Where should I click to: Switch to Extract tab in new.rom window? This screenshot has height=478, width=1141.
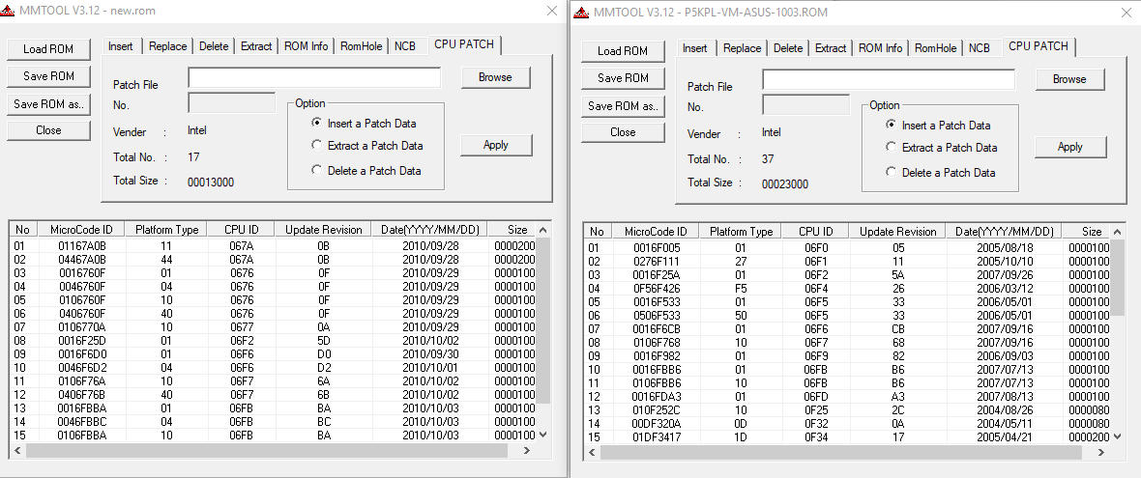pos(256,45)
